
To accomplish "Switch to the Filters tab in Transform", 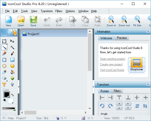I will click(x=117, y=91).
